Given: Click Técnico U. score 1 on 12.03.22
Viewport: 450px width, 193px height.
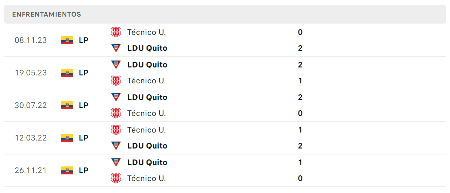Looking at the screenshot, I should [x=300, y=130].
